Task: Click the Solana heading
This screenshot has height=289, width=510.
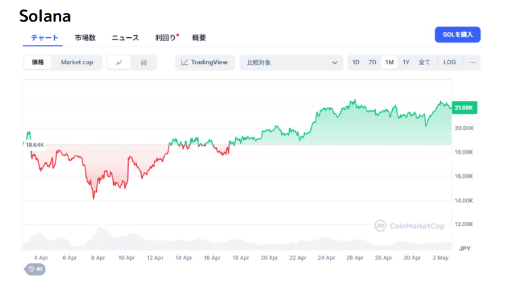Action: pos(45,16)
